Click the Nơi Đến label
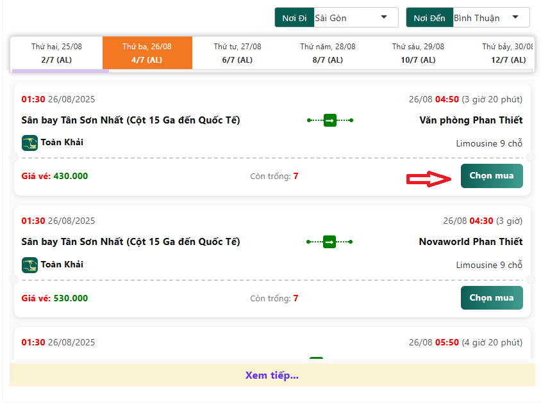 pos(429,17)
